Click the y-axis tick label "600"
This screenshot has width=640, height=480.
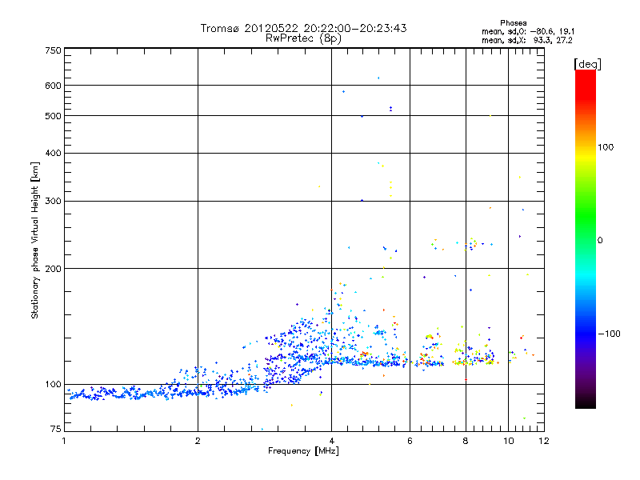pyautogui.click(x=53, y=86)
